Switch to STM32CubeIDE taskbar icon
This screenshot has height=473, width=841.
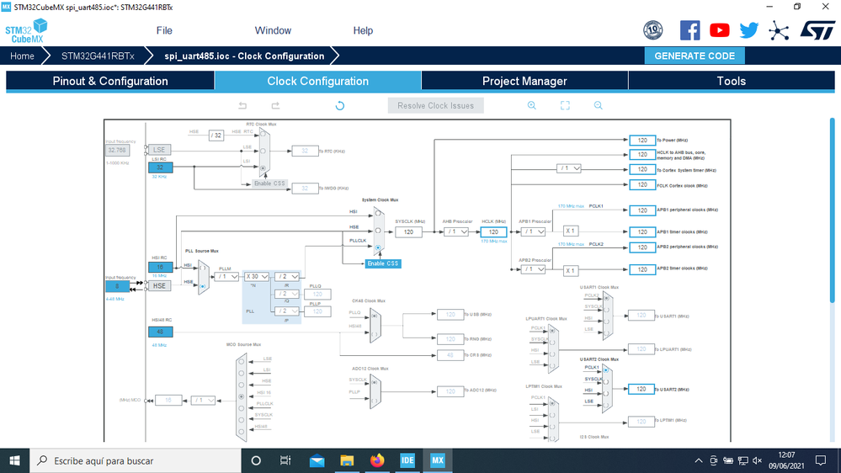[407, 460]
